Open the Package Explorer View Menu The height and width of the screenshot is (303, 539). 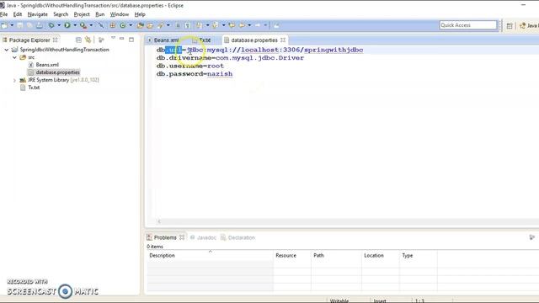[113, 39]
